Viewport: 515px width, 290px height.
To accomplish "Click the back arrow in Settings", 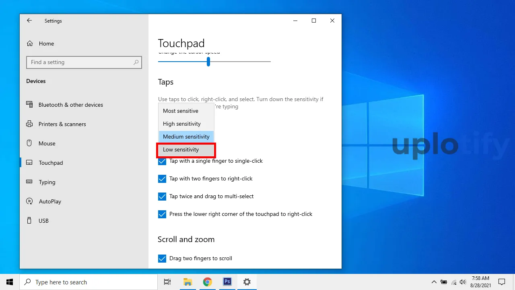I will pyautogui.click(x=29, y=21).
